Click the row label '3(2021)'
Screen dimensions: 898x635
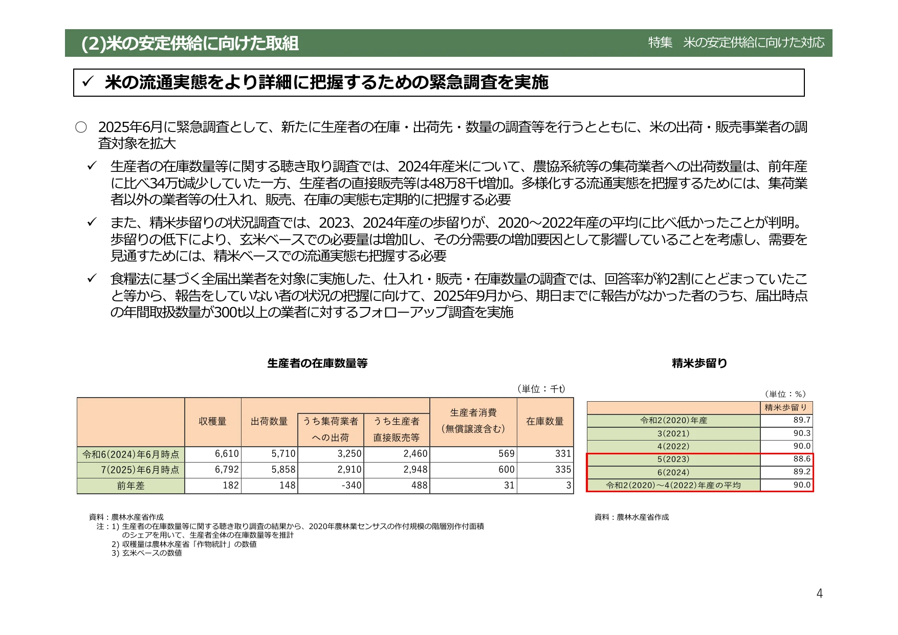[673, 433]
